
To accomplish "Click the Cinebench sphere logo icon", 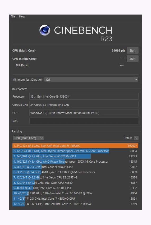I will click(45, 30).
